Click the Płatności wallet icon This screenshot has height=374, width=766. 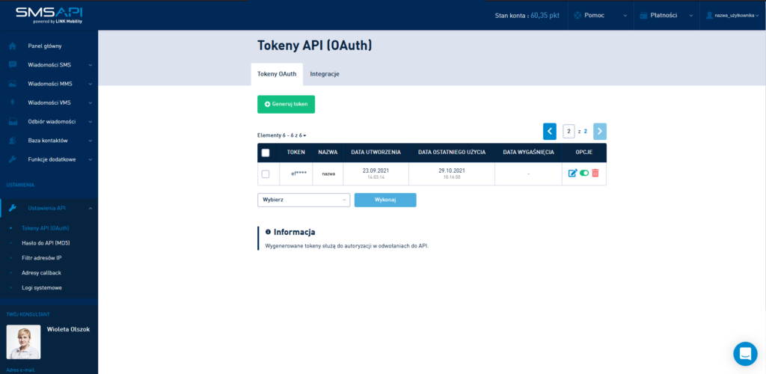click(x=643, y=15)
